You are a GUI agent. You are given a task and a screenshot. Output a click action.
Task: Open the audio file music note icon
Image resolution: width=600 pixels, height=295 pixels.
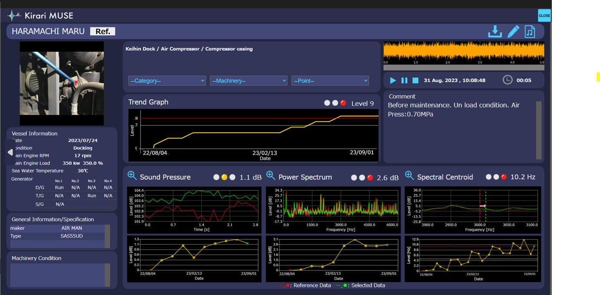[530, 32]
